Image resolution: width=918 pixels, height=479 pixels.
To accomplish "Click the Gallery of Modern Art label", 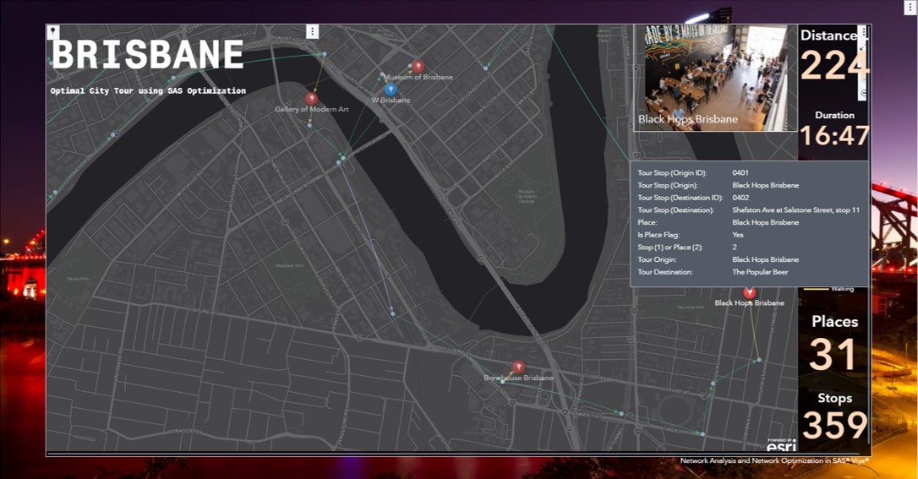I will 311,109.
